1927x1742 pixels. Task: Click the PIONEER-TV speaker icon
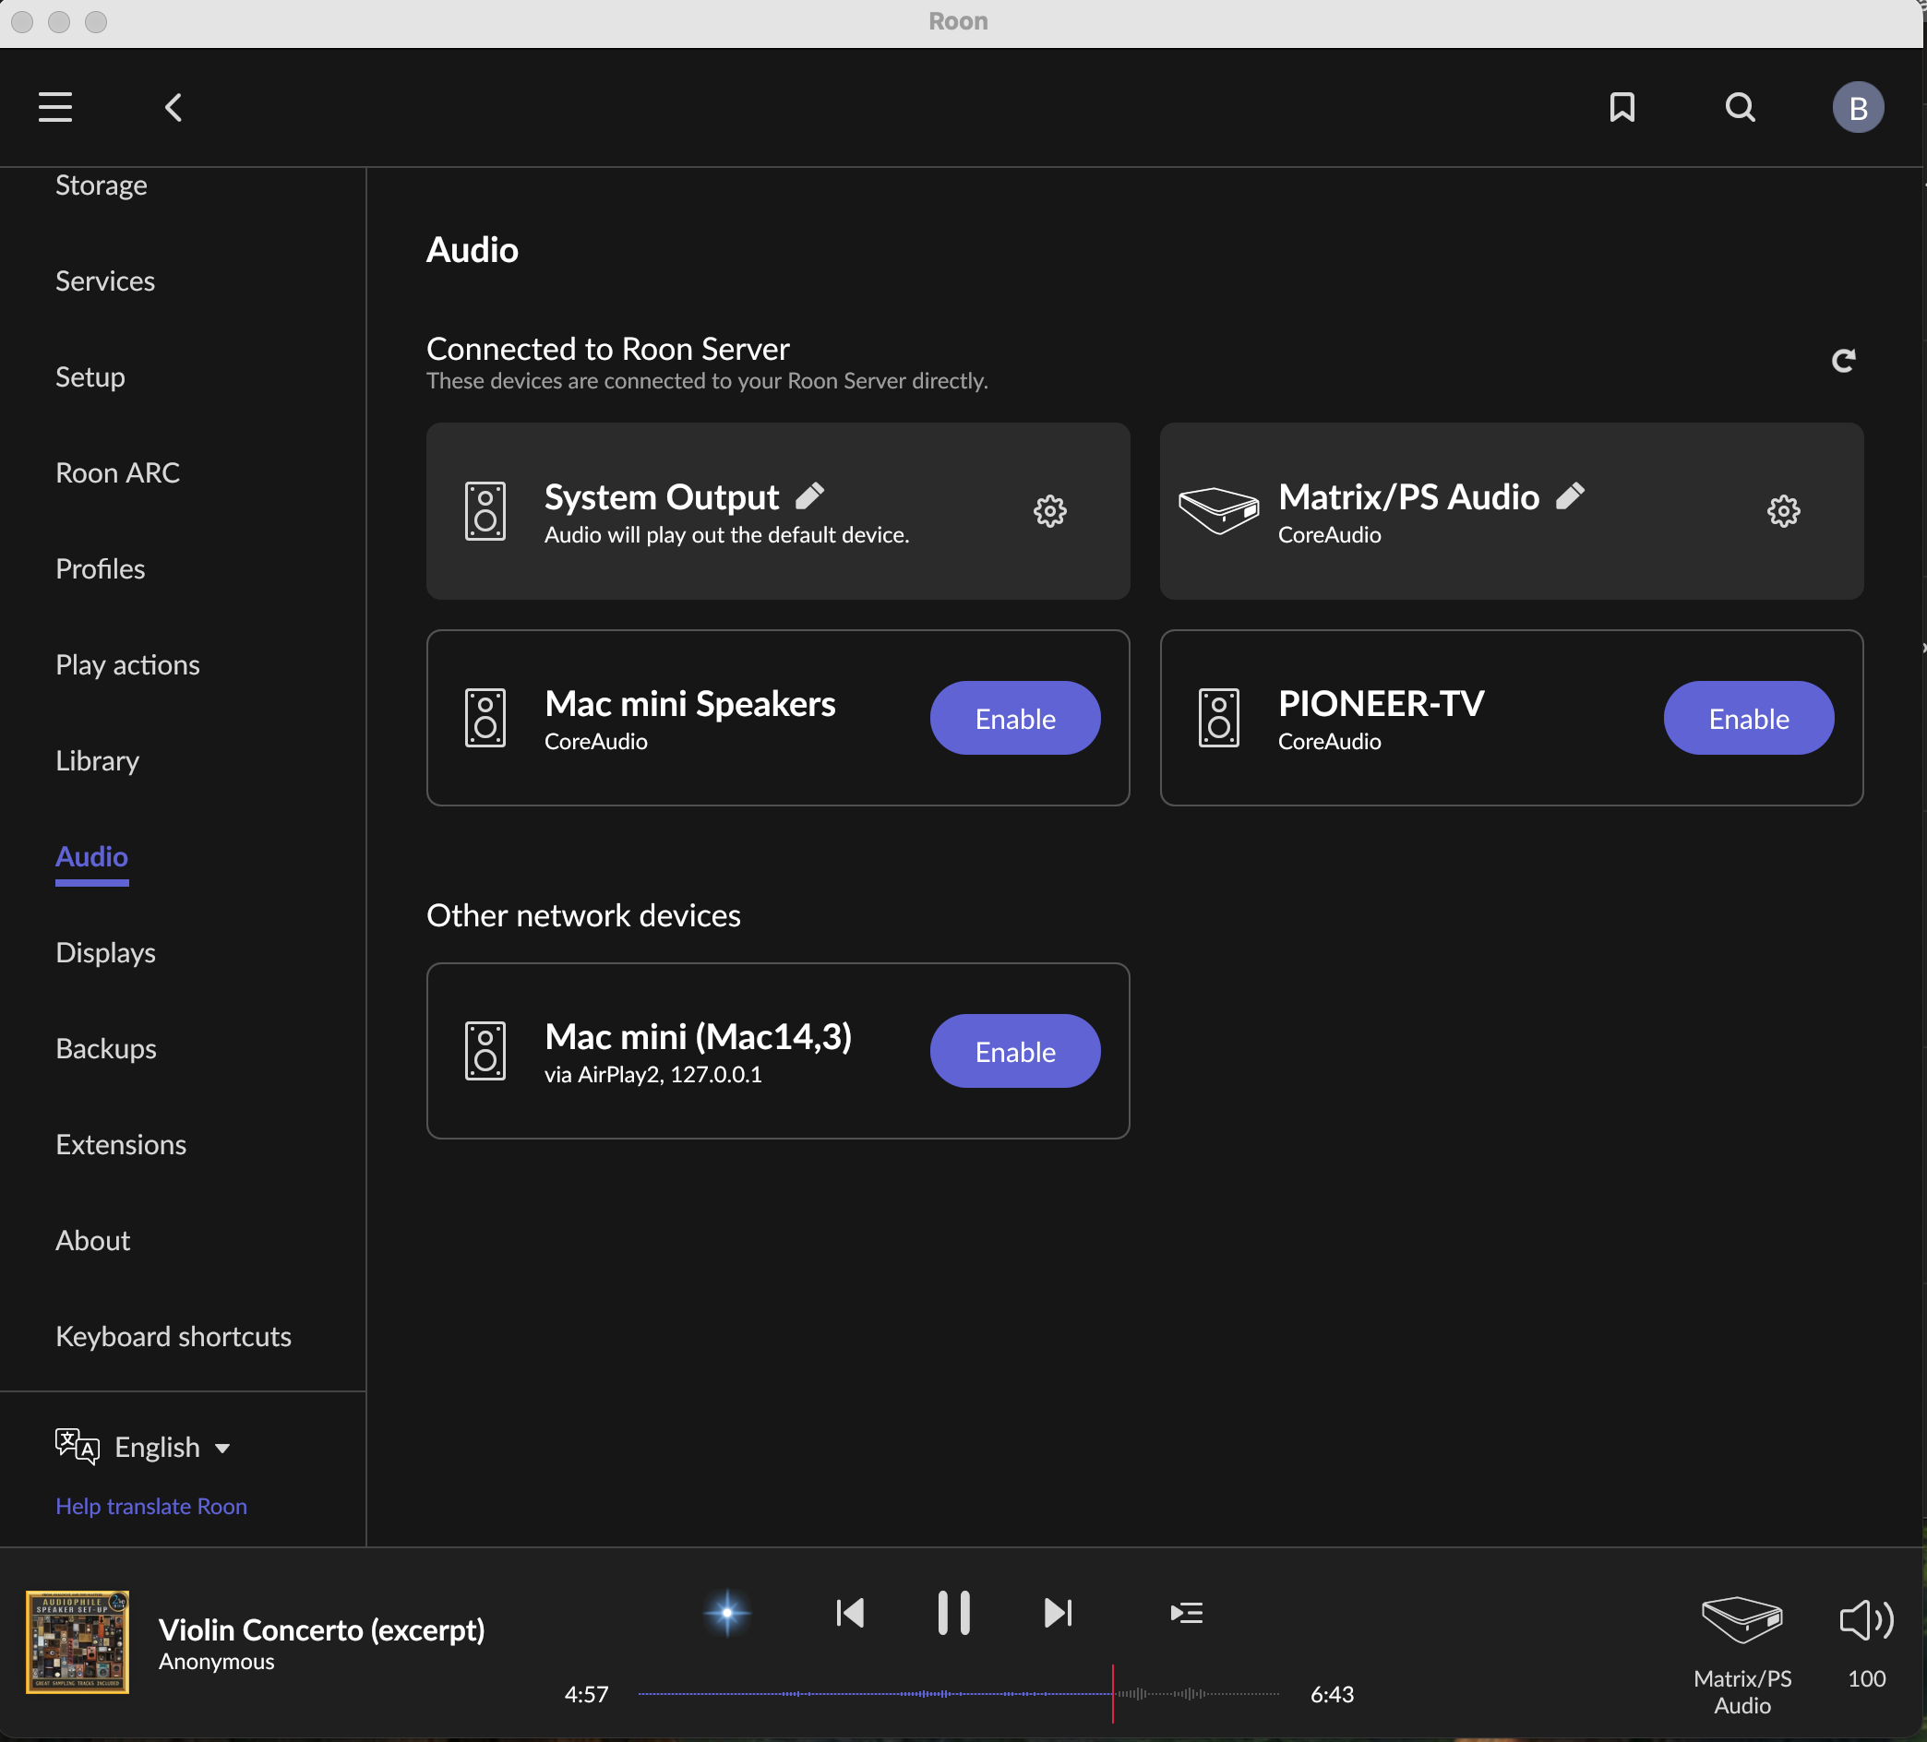point(1218,718)
